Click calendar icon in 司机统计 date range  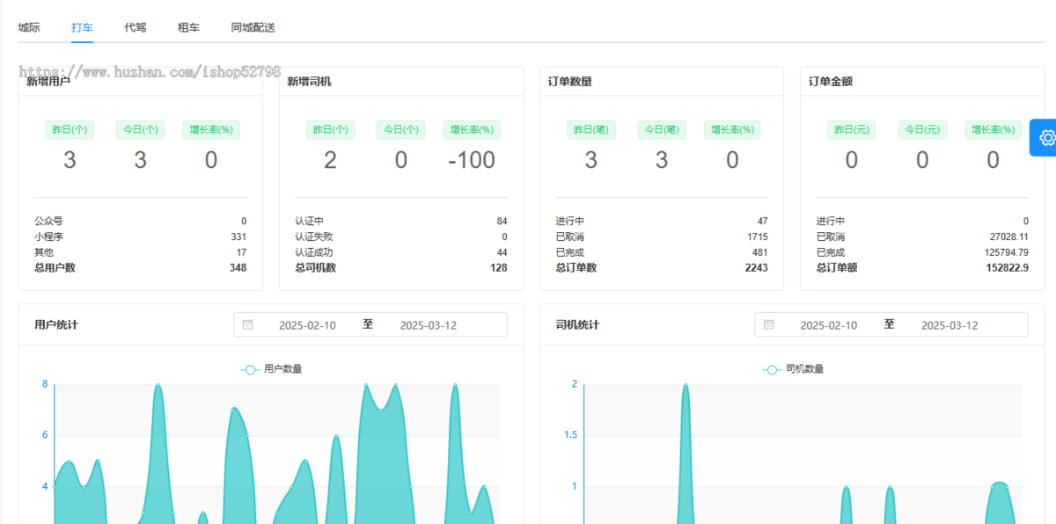tap(769, 324)
